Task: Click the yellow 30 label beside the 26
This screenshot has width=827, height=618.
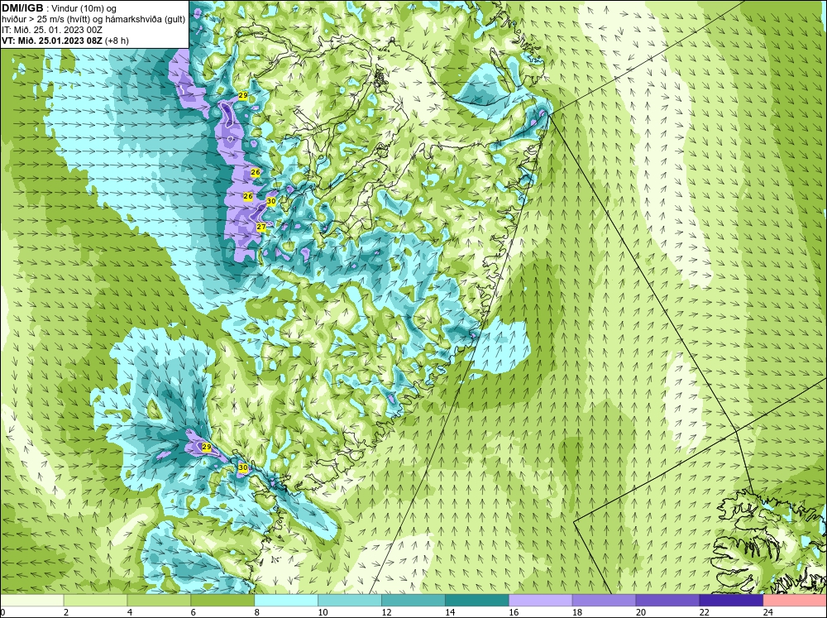Action: (x=271, y=201)
